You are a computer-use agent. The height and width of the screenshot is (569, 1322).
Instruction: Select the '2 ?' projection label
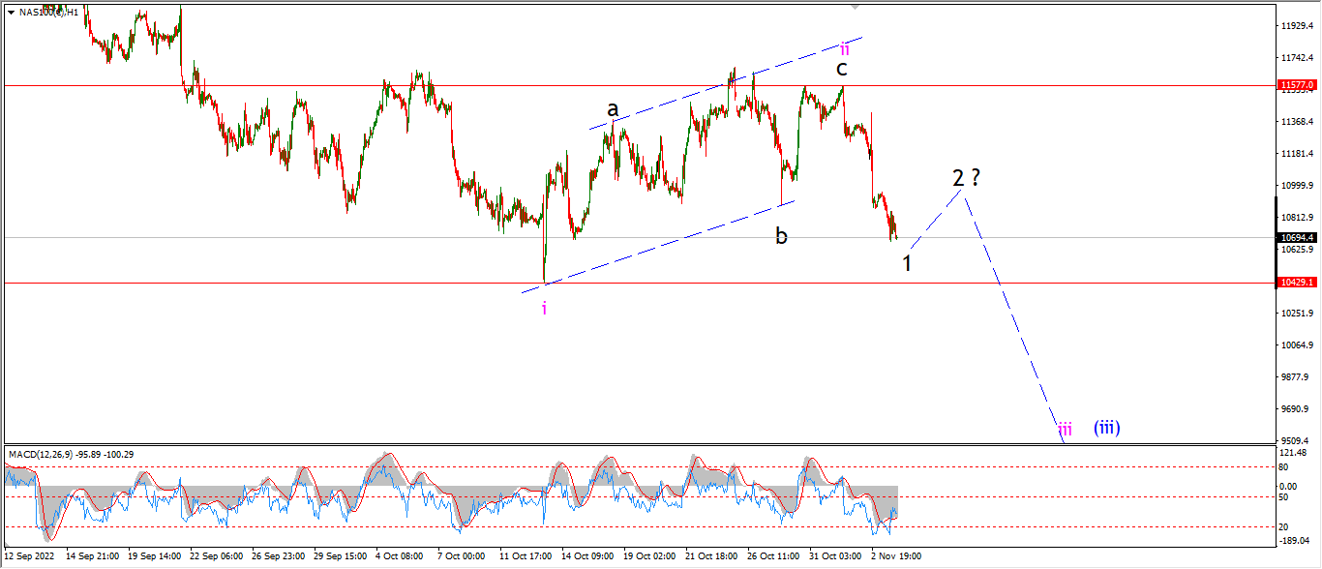tap(967, 178)
